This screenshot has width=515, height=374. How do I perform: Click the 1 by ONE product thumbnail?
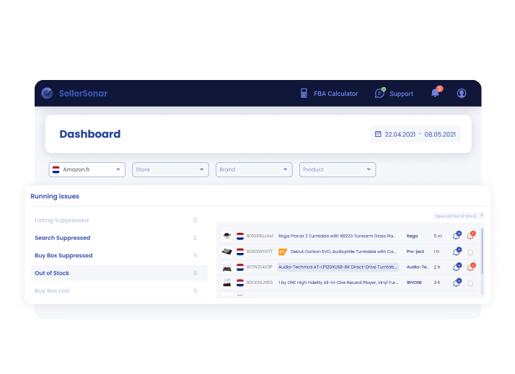226,282
